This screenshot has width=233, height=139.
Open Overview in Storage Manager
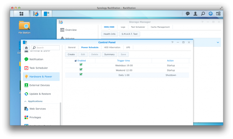click(x=68, y=30)
